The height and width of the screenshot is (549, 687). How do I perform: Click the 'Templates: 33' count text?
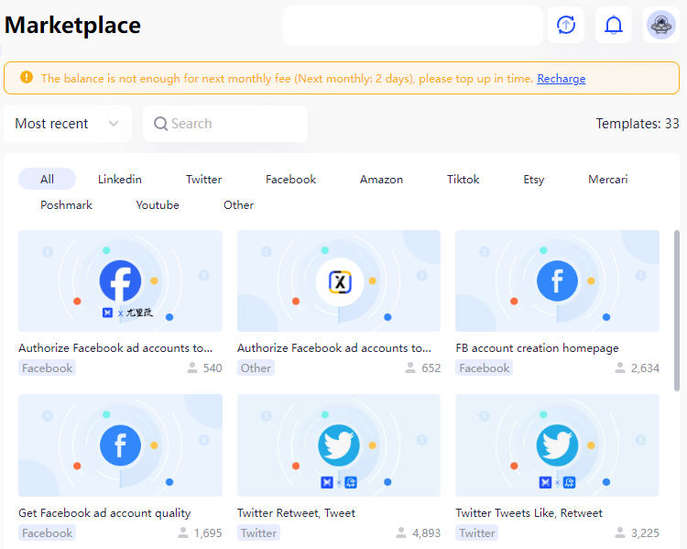[x=637, y=124]
